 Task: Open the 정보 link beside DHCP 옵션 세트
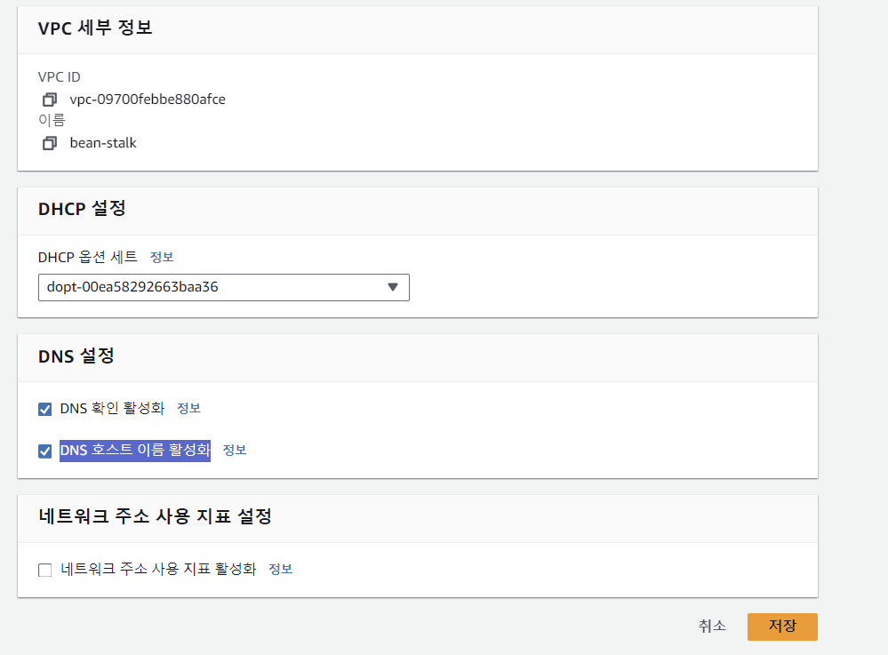(x=162, y=257)
